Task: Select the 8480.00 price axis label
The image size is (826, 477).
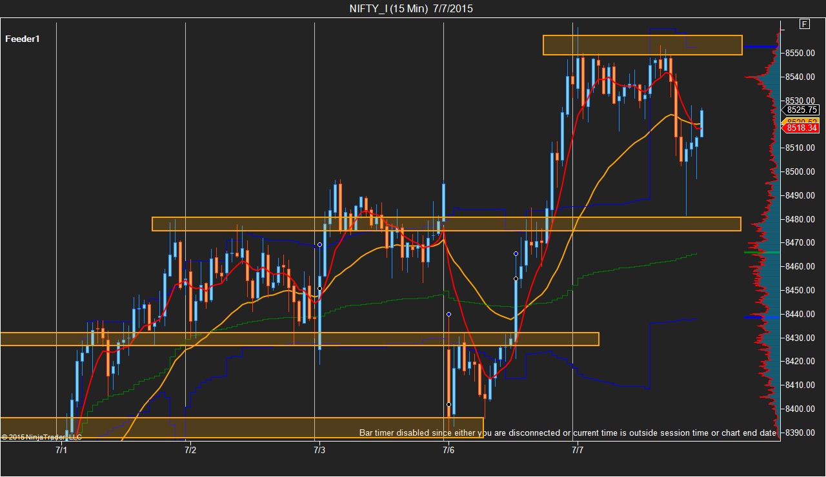Action: [x=799, y=219]
